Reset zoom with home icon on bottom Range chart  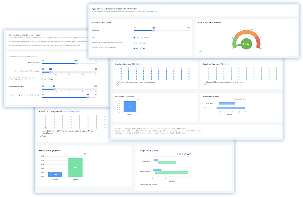click(x=188, y=154)
